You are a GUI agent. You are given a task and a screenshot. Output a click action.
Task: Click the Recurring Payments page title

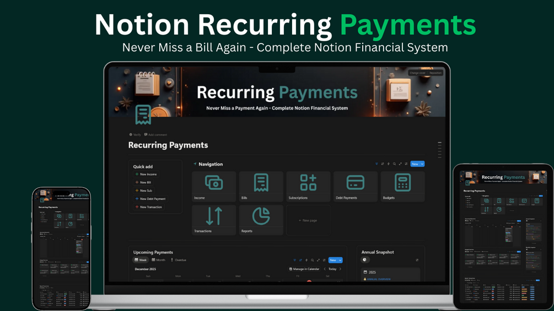click(x=168, y=145)
